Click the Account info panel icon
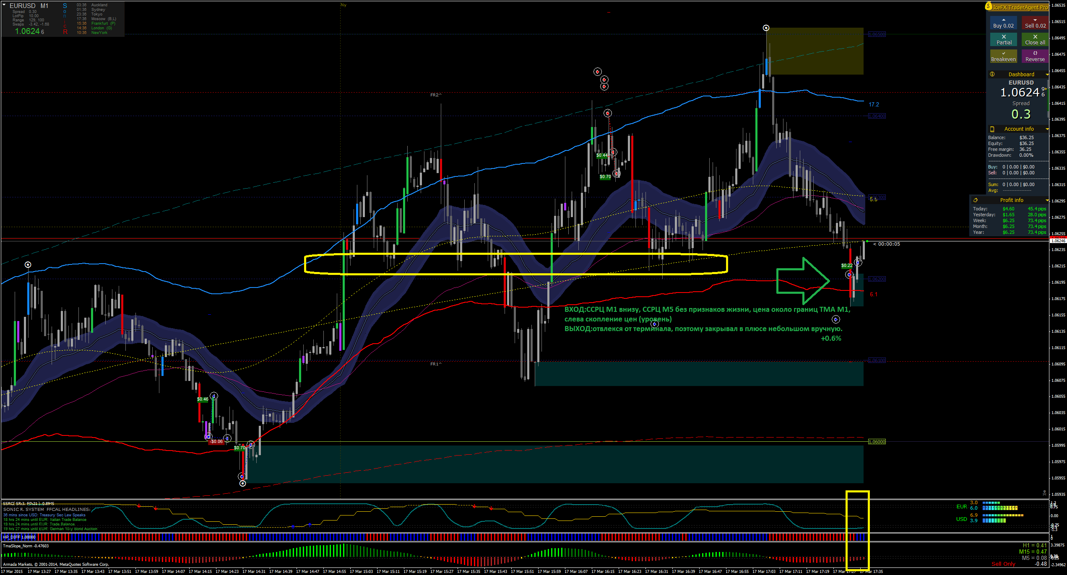 tap(992, 129)
